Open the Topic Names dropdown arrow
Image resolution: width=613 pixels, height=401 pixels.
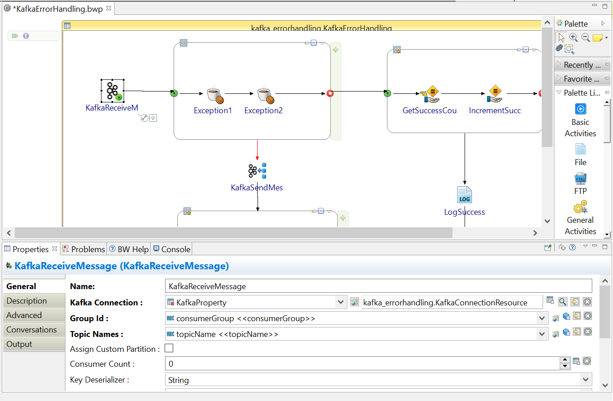tap(542, 334)
